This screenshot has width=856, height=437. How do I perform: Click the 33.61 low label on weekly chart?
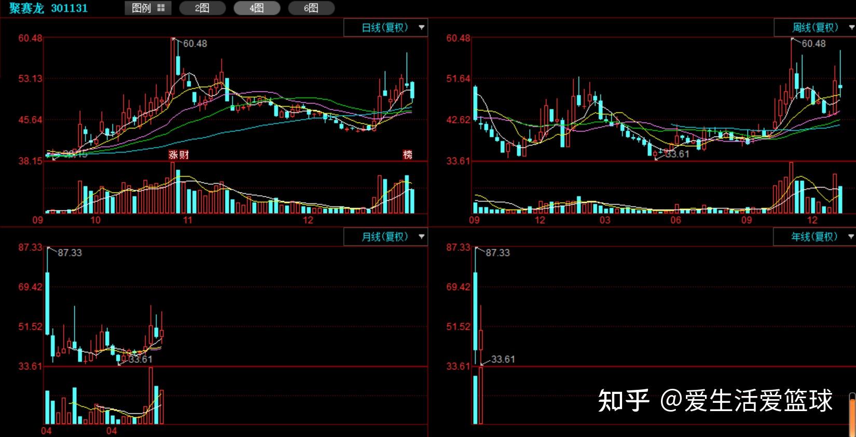click(x=677, y=154)
